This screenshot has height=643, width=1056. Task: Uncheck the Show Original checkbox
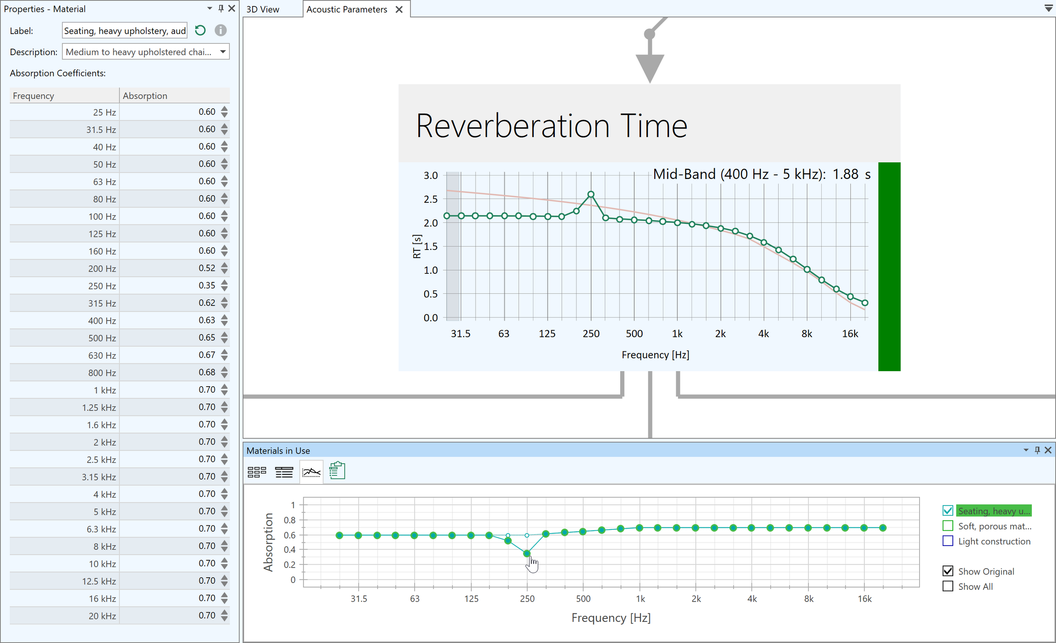click(x=948, y=571)
